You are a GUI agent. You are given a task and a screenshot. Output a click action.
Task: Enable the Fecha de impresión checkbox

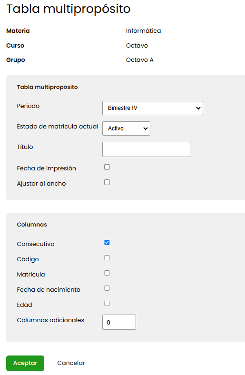(107, 167)
